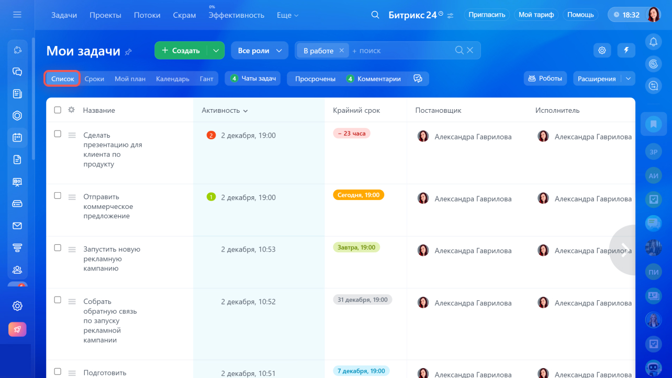Open the calendar icon in left sidebar
Screen dimensions: 672x378
17,137
